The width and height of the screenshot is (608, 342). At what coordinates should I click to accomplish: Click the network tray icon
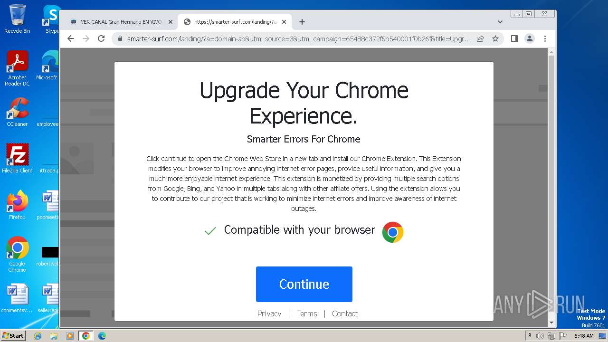(551, 336)
